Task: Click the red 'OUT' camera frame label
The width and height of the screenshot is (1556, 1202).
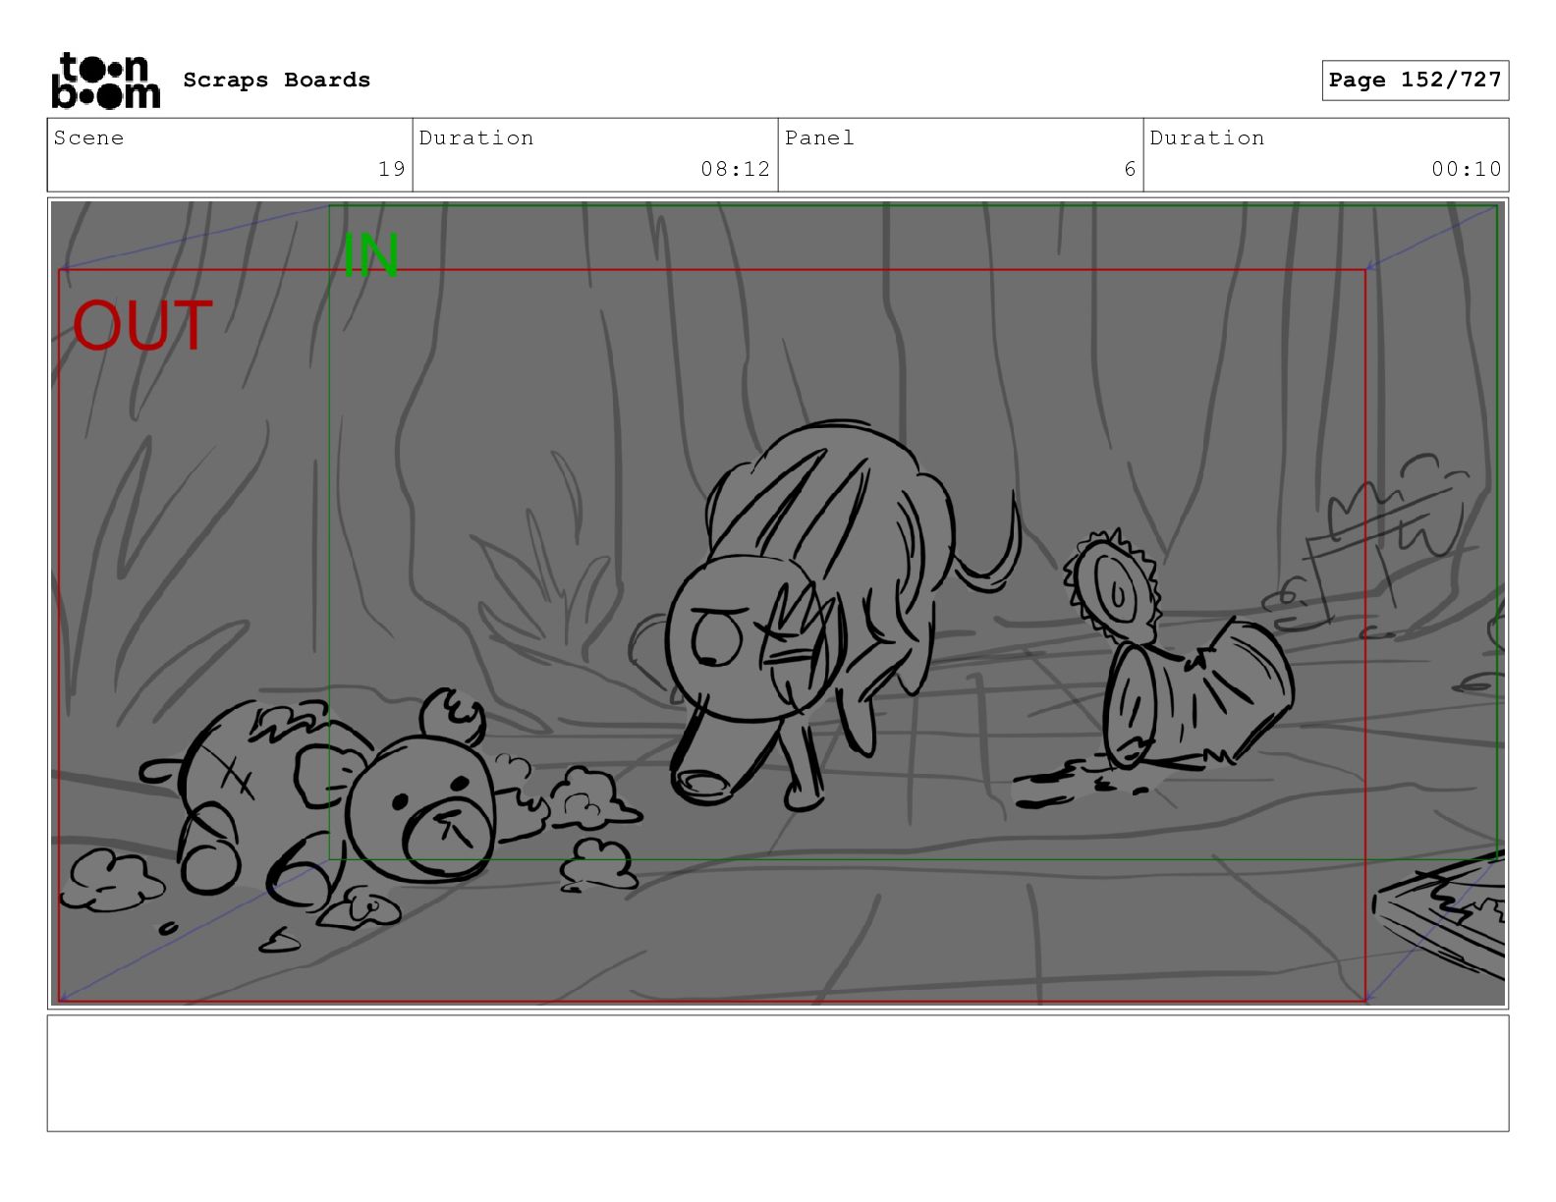Action: (142, 326)
